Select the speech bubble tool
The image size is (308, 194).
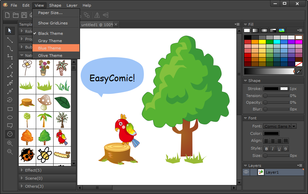(10, 126)
